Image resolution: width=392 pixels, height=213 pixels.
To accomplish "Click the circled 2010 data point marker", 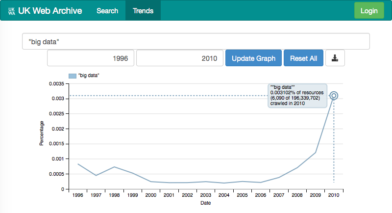I will pyautogui.click(x=334, y=96).
